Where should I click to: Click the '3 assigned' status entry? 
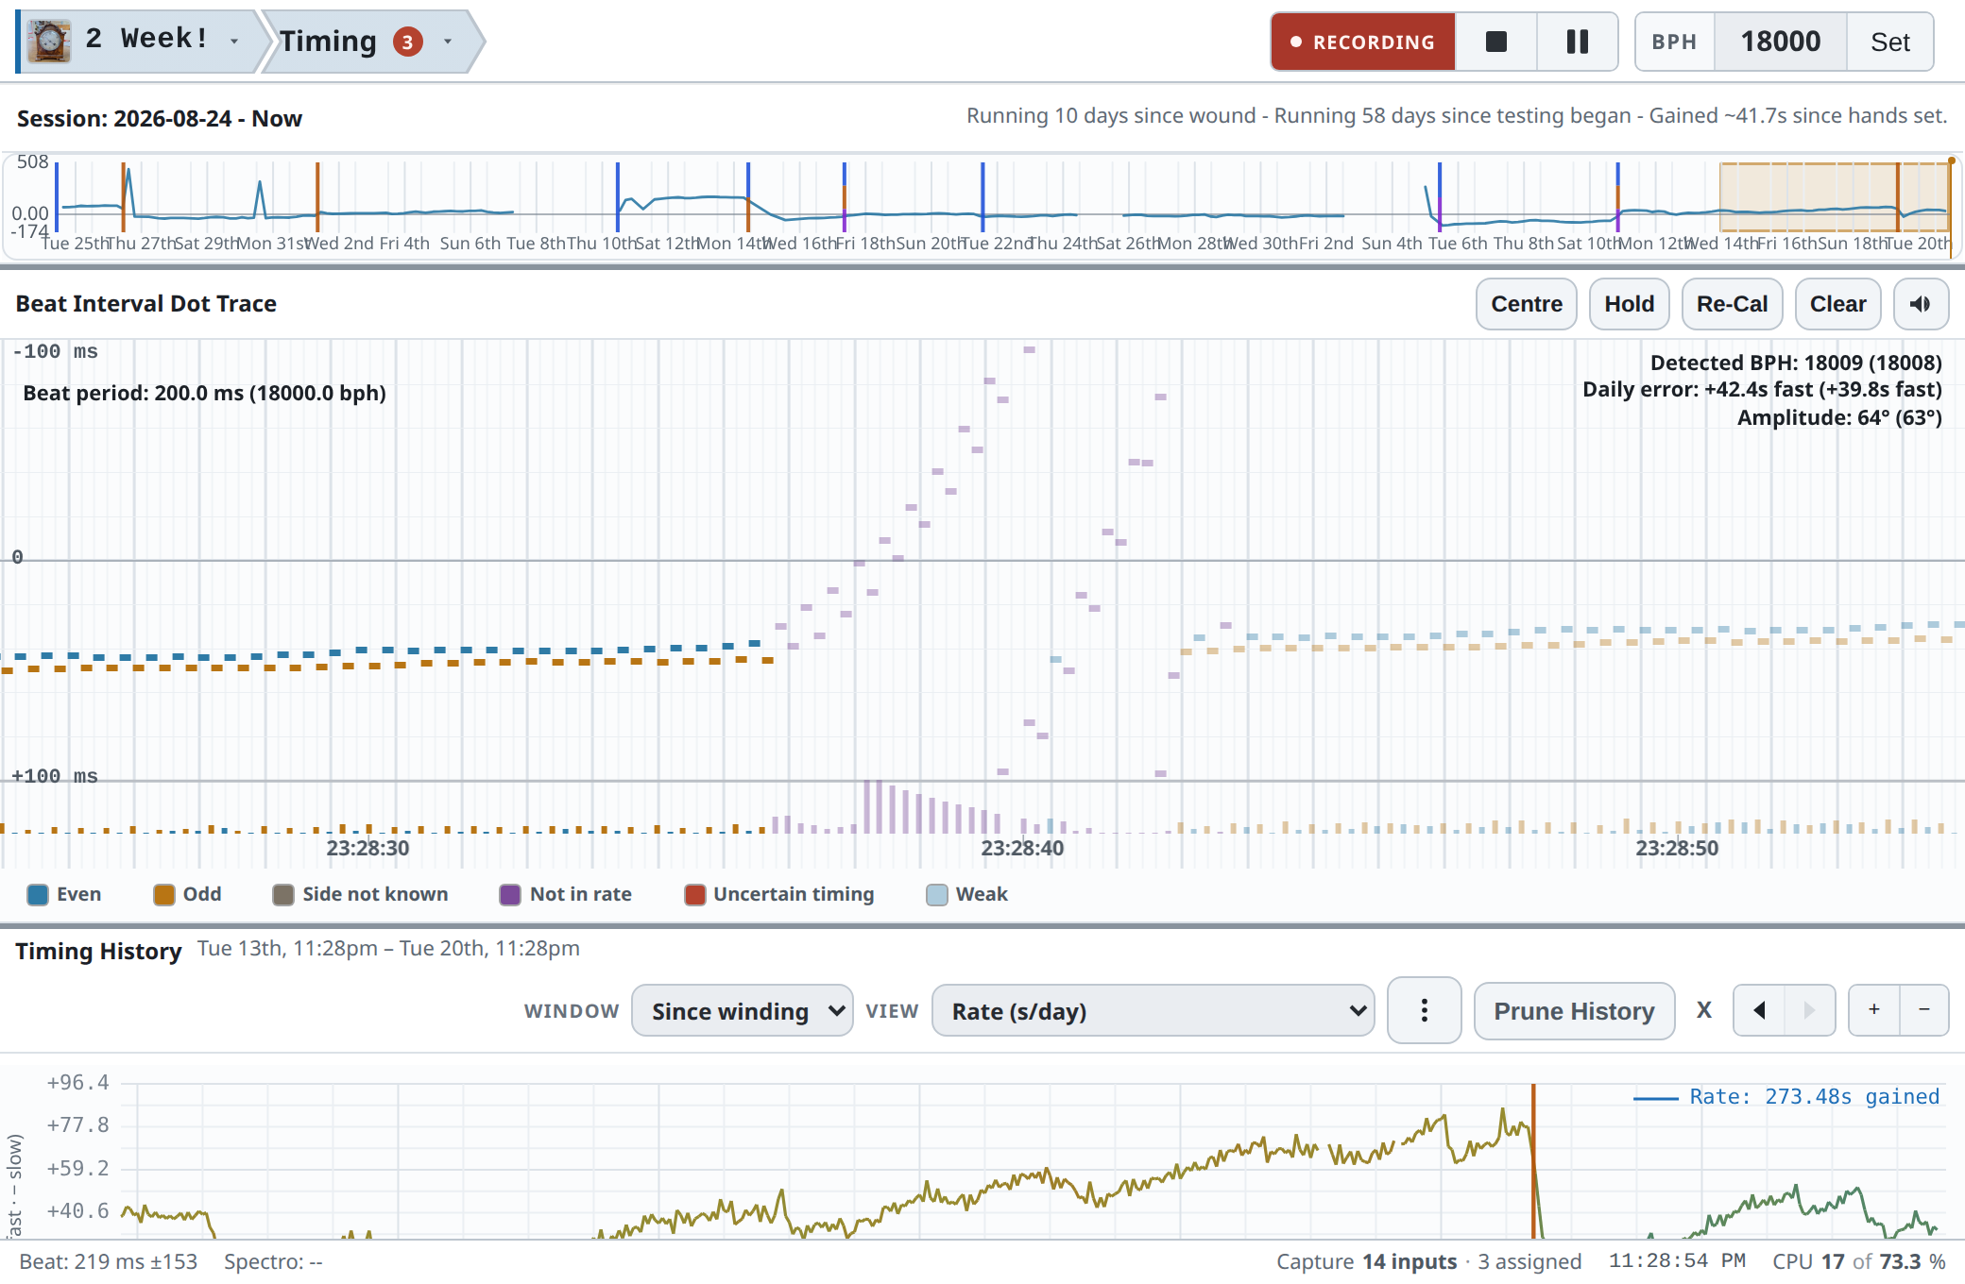pos(1529,1261)
